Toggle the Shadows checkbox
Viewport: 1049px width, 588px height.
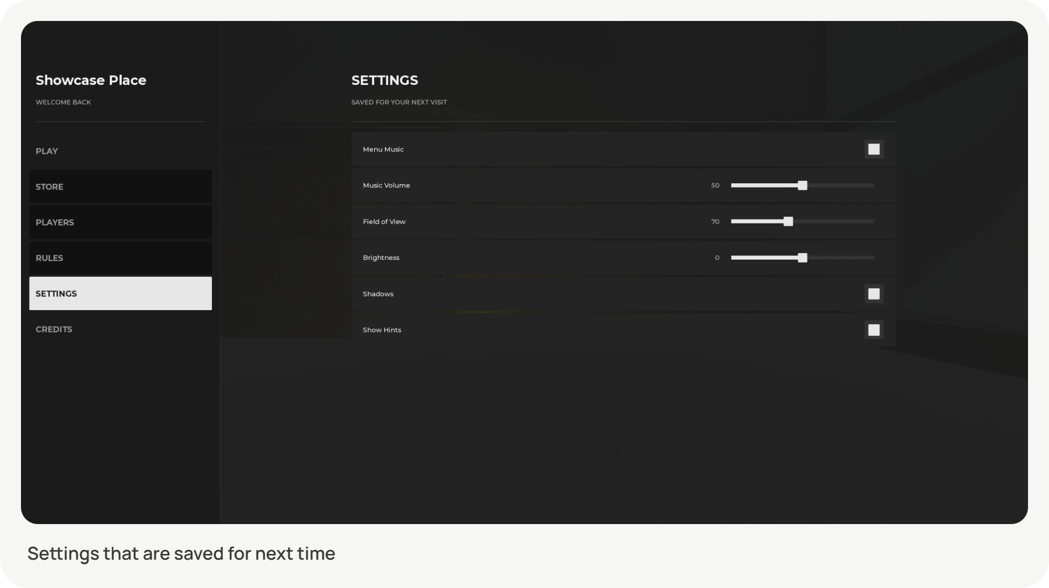[874, 294]
